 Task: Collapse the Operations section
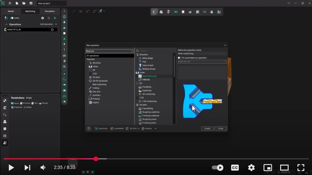(6, 24)
